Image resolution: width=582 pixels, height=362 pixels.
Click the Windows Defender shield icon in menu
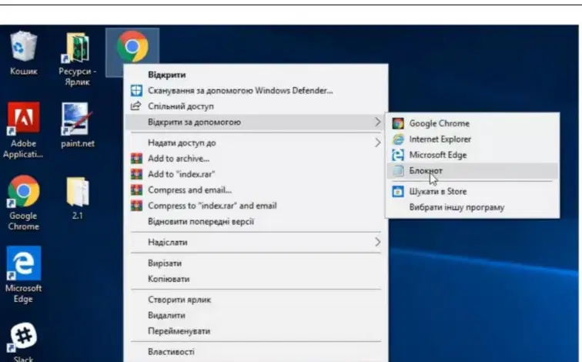[136, 91]
